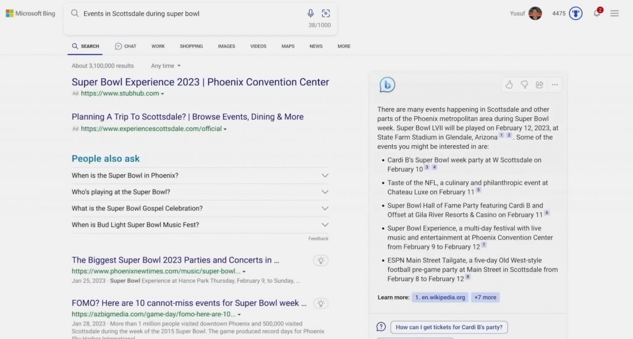
Task: Click the Microsoft Bing logo
Action: [x=30, y=14]
